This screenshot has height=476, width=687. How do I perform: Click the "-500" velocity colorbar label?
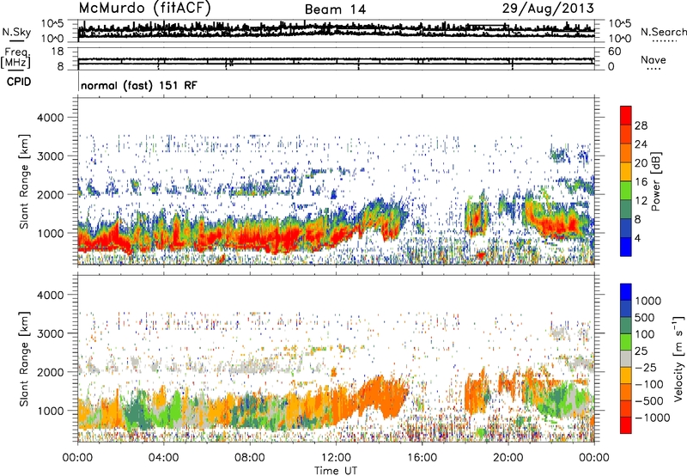pos(649,401)
